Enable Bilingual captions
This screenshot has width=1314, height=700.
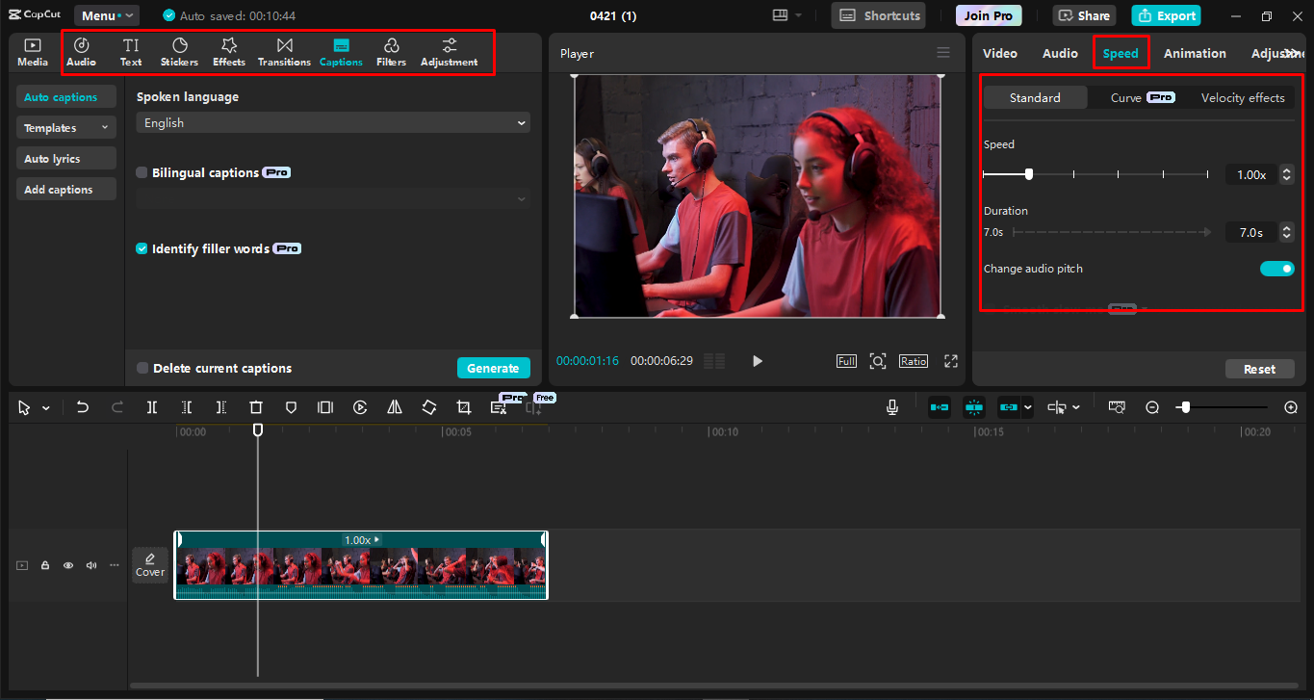(142, 172)
